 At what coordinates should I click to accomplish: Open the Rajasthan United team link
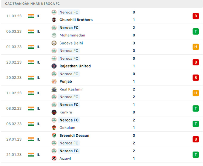pyautogui.click(x=75, y=66)
